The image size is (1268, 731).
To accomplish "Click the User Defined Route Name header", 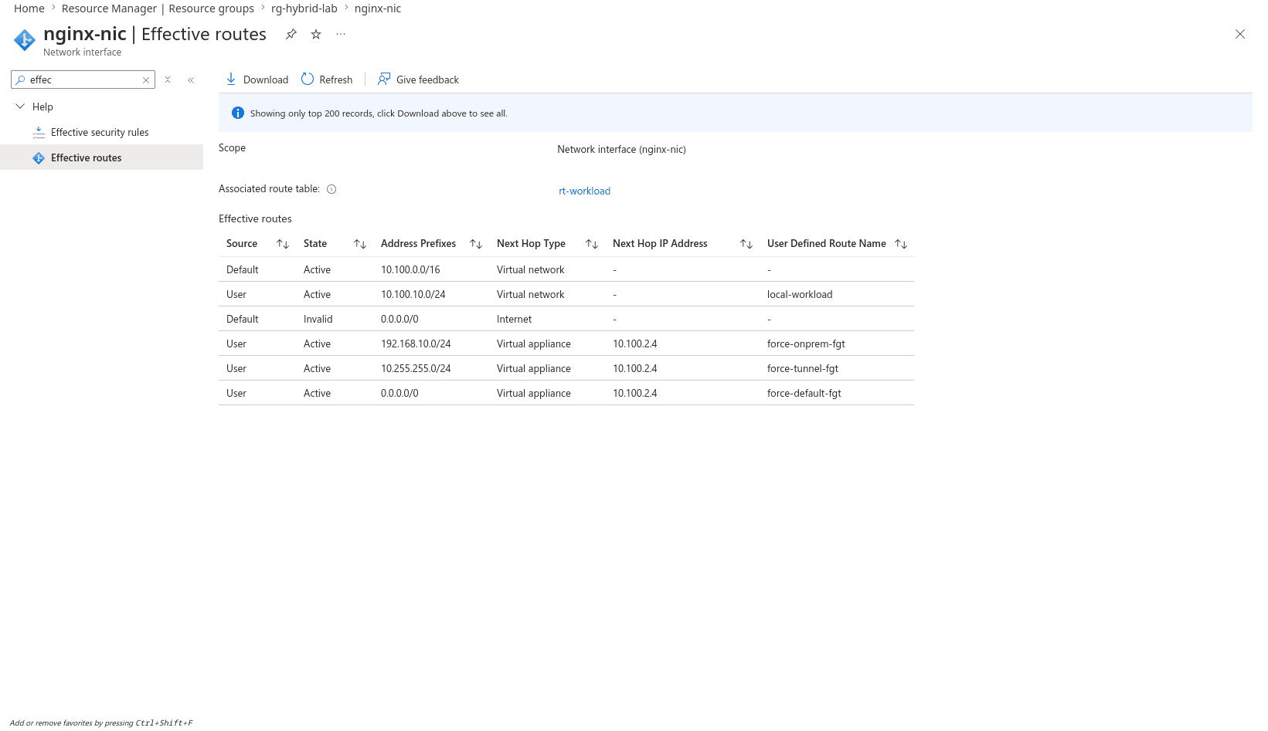I will (827, 243).
